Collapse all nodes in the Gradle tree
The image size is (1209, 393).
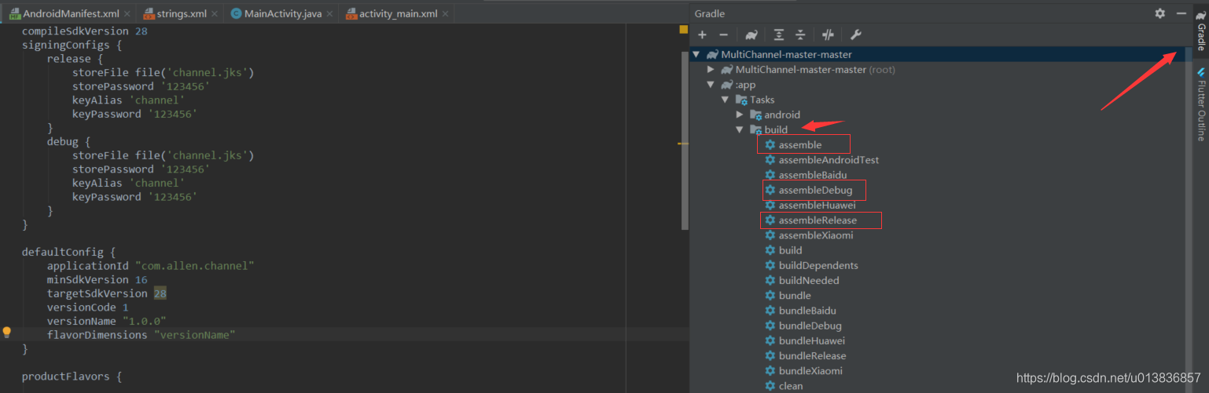pos(800,35)
